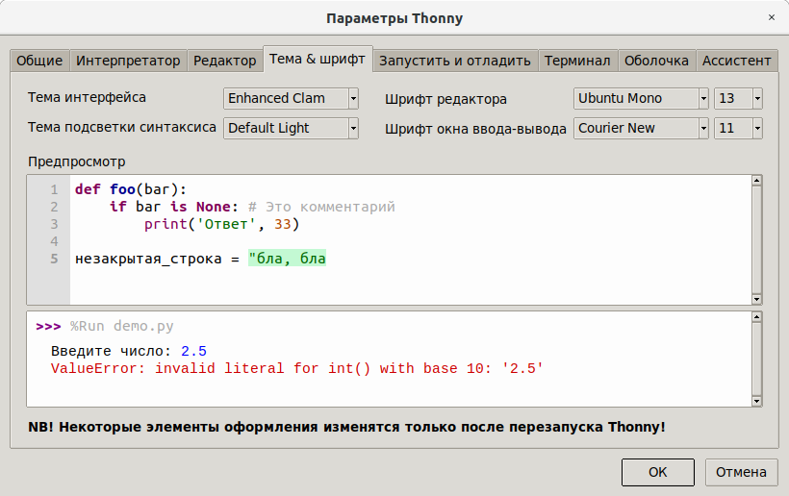Switch to the Оболочка tab
This screenshot has width=789, height=496.
click(x=656, y=61)
